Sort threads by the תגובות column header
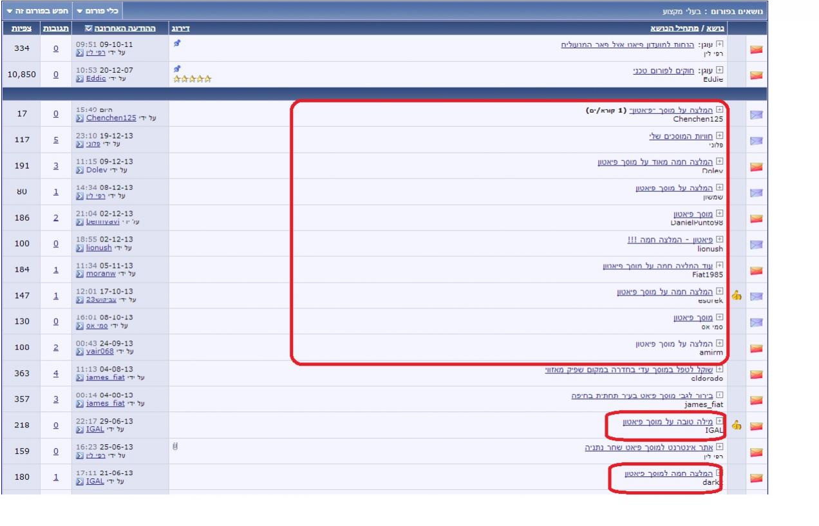This screenshot has height=526, width=819. pos(55,29)
